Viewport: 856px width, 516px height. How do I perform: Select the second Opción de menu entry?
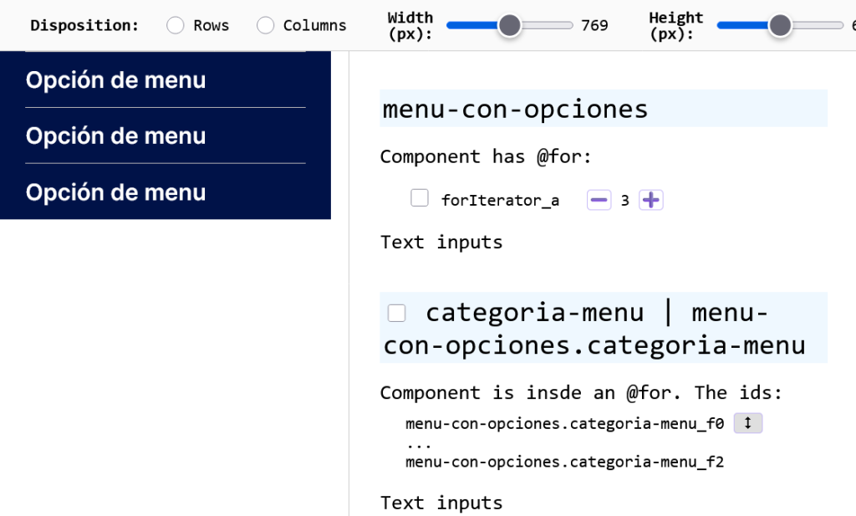coord(115,136)
